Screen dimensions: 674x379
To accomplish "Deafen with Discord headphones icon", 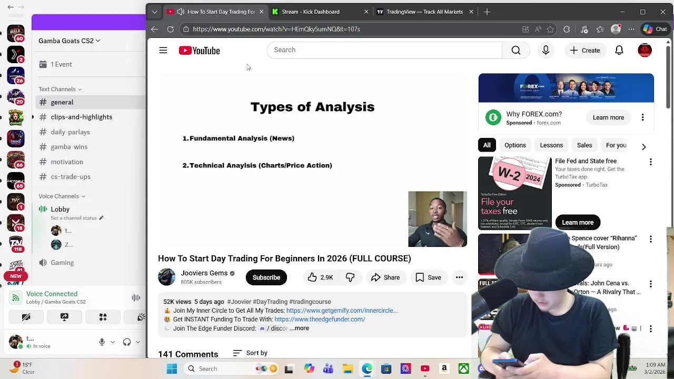I will (x=127, y=342).
